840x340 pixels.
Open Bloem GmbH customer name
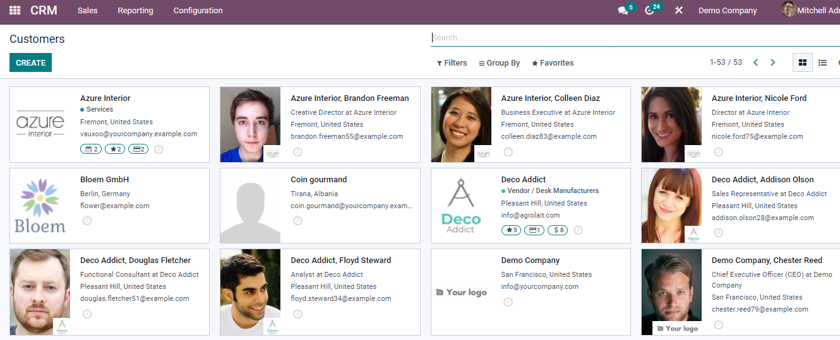click(105, 180)
